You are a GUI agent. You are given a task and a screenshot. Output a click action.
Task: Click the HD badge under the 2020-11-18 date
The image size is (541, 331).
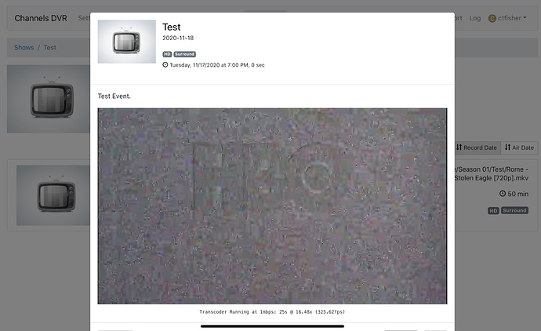pyautogui.click(x=167, y=54)
